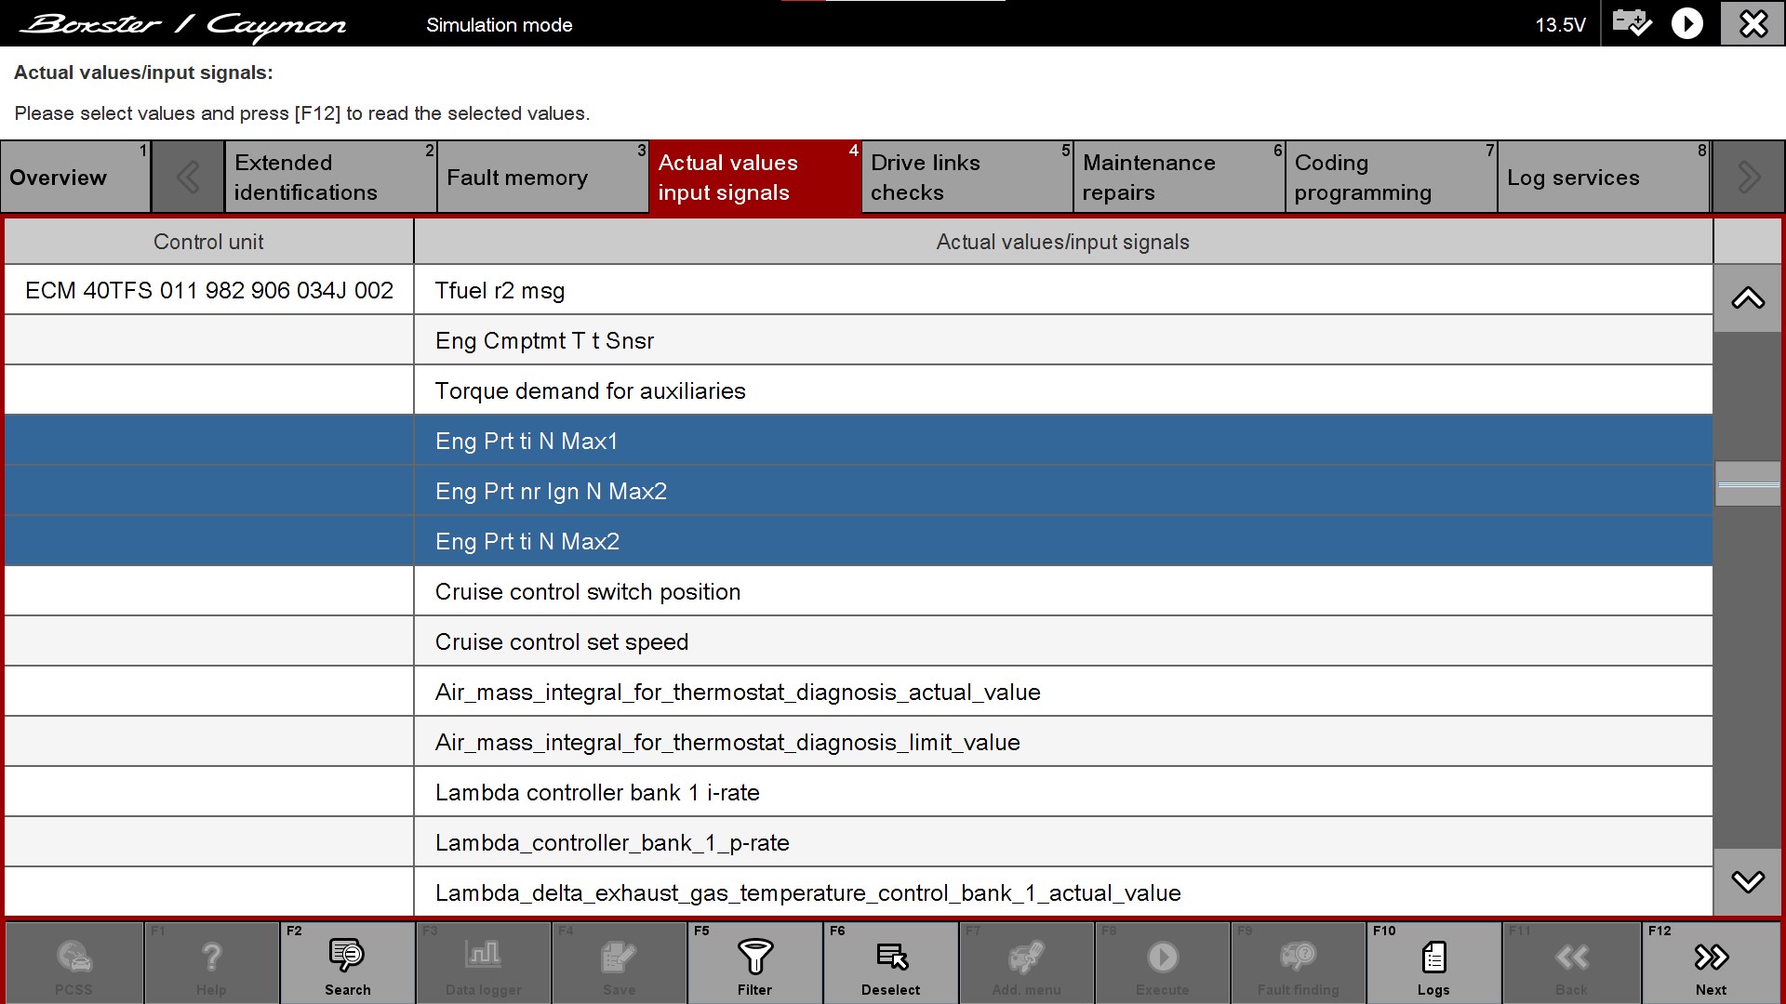Image resolution: width=1786 pixels, height=1004 pixels.
Task: Click the vertical scrollbar thumb
Action: (x=1748, y=484)
